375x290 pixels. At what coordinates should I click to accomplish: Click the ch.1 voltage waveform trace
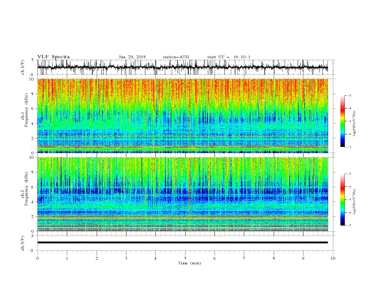pyautogui.click(x=182, y=67)
